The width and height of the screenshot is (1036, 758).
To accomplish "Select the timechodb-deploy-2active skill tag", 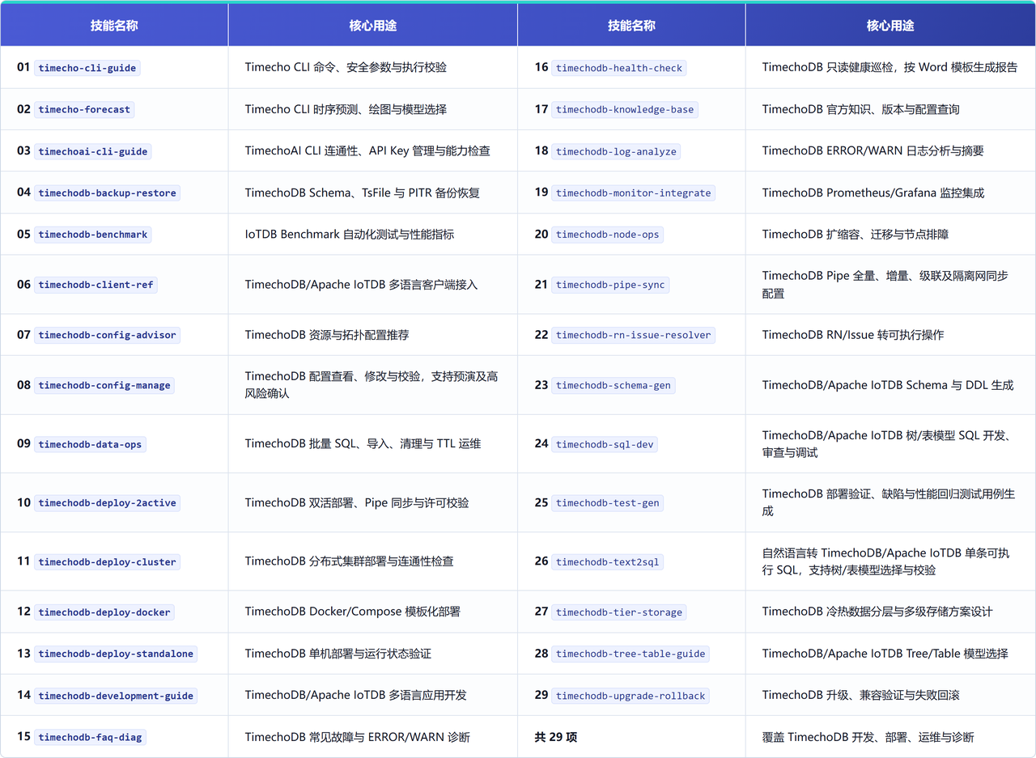I will pyautogui.click(x=107, y=503).
